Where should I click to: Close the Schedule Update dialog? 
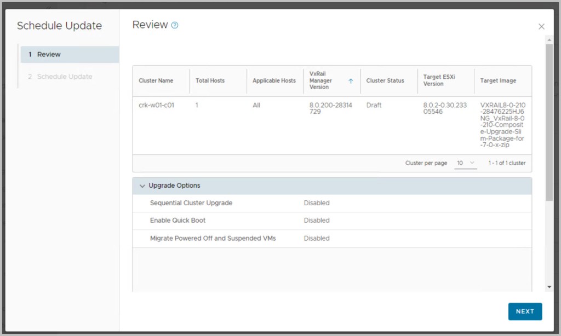tap(541, 26)
